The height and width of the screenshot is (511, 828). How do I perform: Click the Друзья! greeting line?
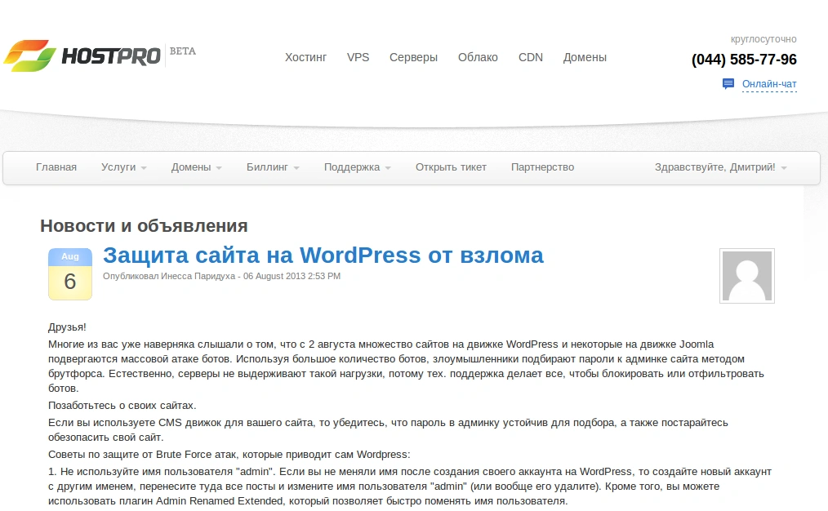(67, 327)
